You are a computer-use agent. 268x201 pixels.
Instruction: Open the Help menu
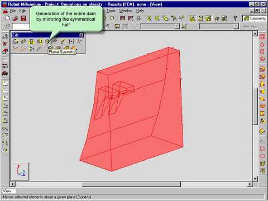coord(140,11)
